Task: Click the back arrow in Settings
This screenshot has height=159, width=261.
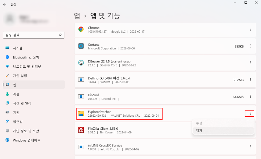Action: tap(5, 4)
